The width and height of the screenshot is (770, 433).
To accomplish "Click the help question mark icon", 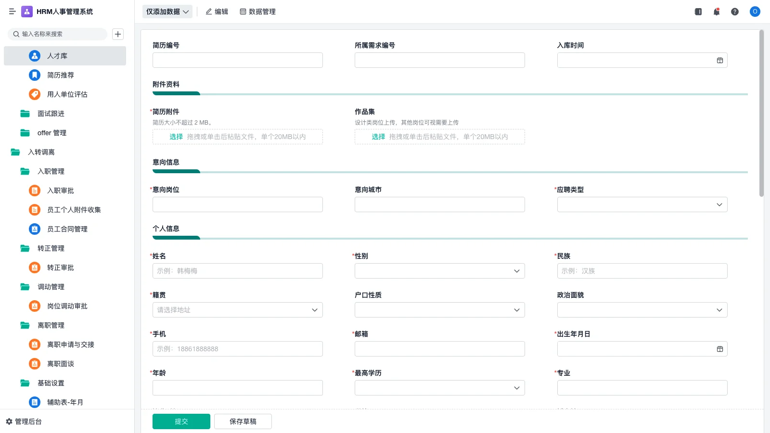I will click(735, 12).
